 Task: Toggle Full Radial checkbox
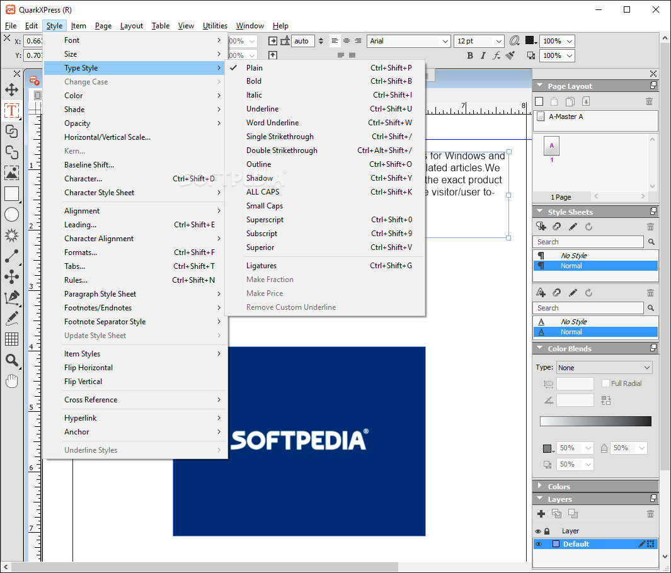(x=605, y=383)
